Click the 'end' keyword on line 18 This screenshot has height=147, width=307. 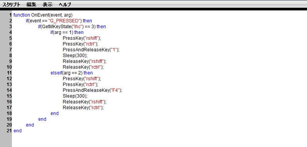click(55, 113)
